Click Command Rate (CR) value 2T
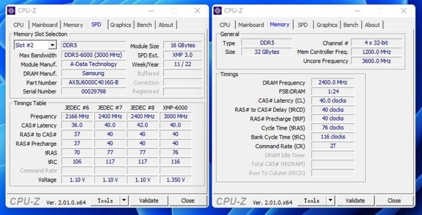This screenshot has width=422, height=215. pos(333,146)
